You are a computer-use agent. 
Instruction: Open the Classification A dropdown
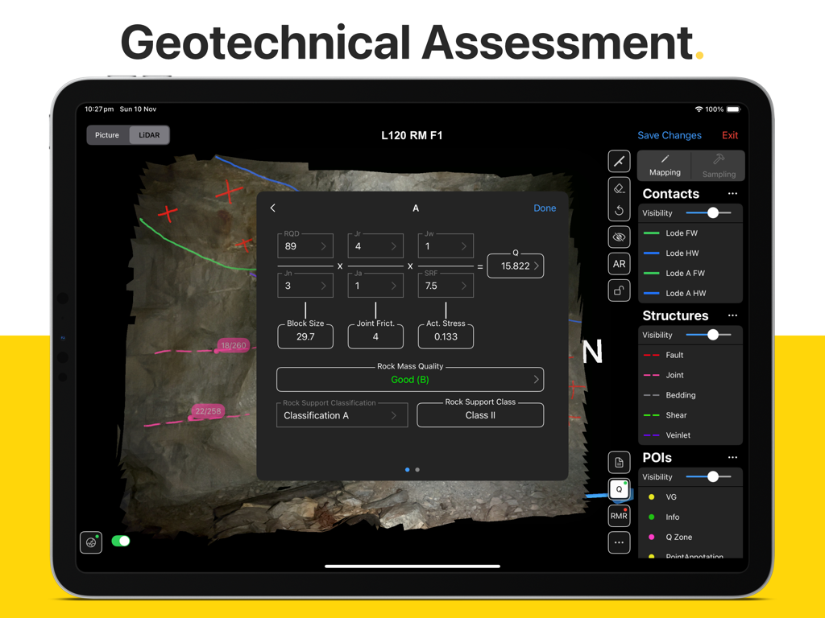pos(342,414)
